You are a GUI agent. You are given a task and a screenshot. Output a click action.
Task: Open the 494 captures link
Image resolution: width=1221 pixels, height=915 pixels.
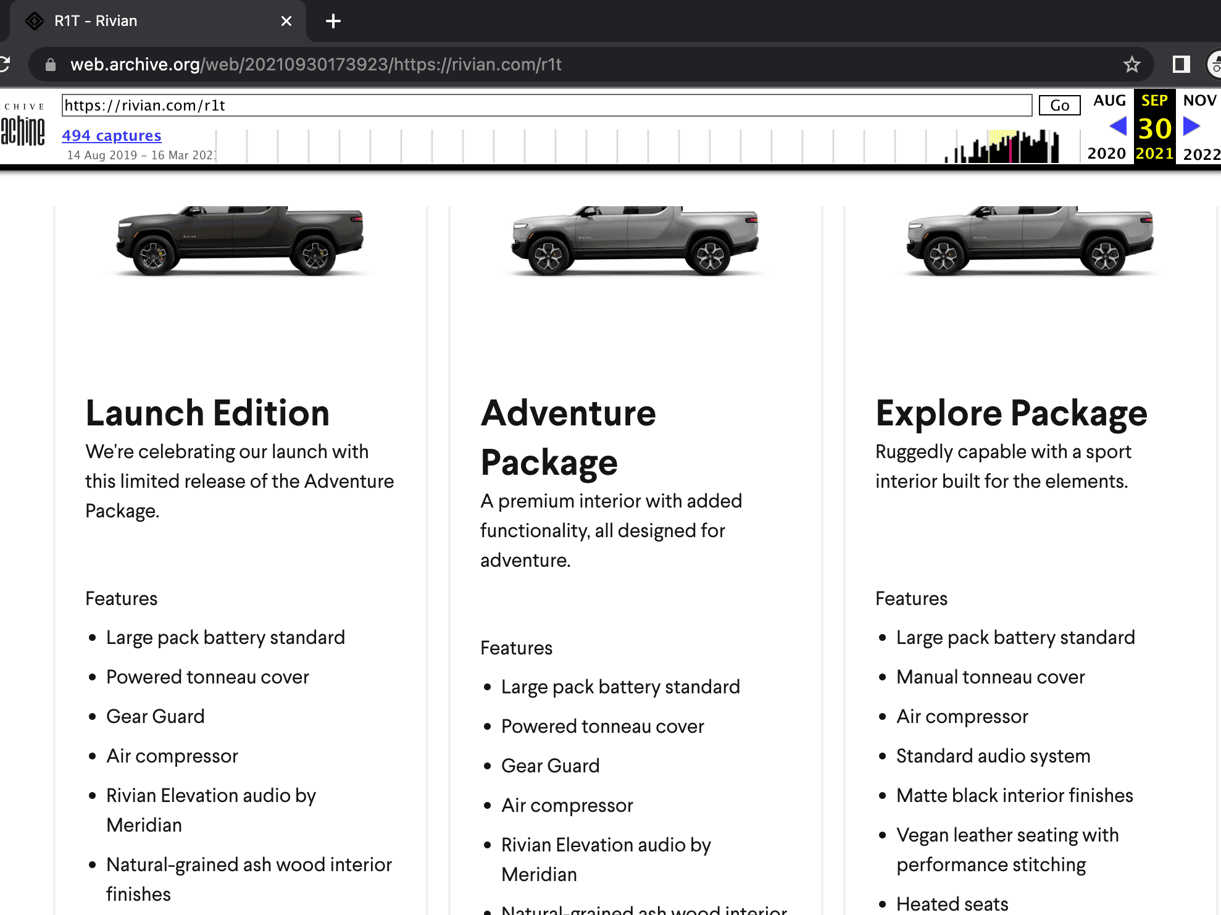tap(112, 135)
